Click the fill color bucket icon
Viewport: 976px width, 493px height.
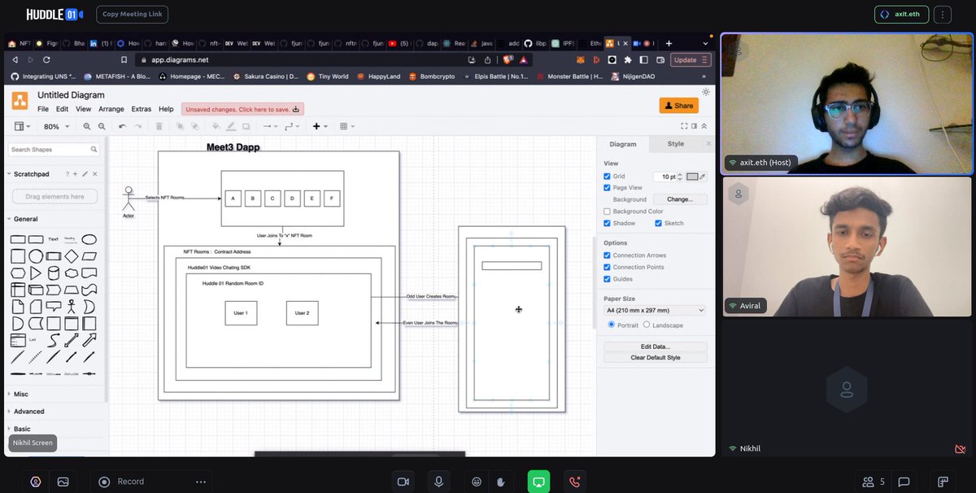click(216, 126)
